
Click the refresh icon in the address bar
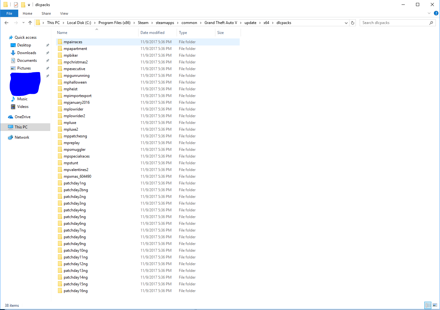pos(352,22)
